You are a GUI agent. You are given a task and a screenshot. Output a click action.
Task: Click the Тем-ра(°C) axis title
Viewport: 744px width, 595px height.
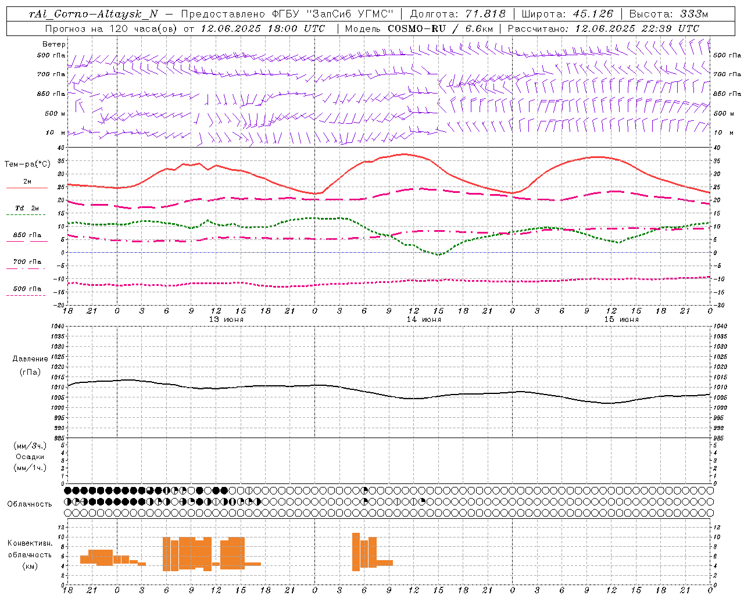point(27,164)
